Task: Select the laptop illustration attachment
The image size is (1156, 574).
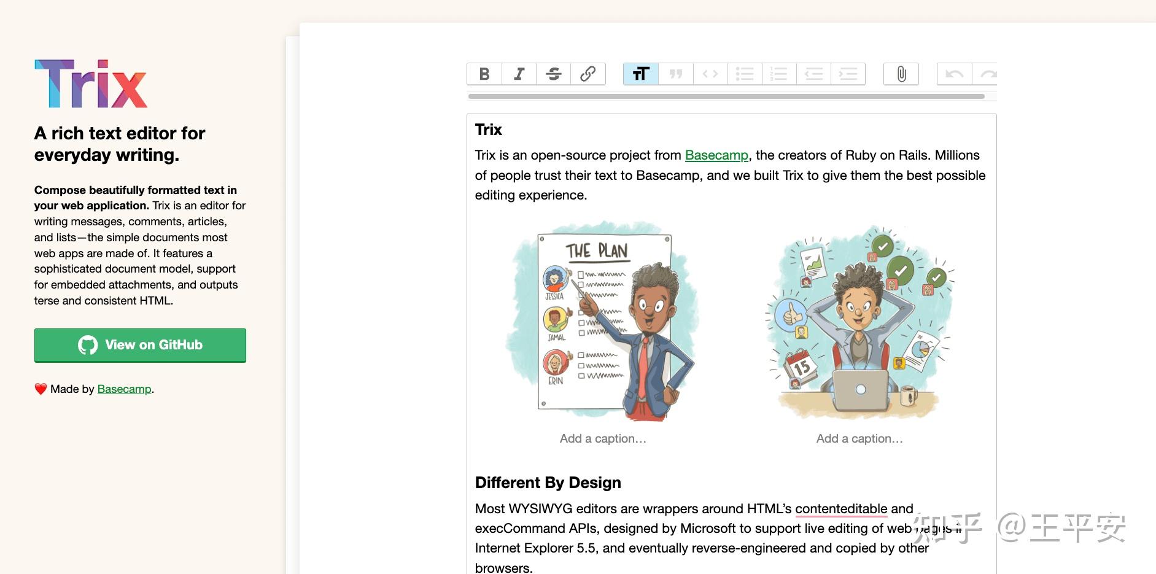Action: (859, 321)
